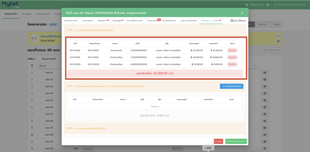Open the ประวัติแผง history icon link
This screenshot has height=152, width=310.
(x=238, y=21)
